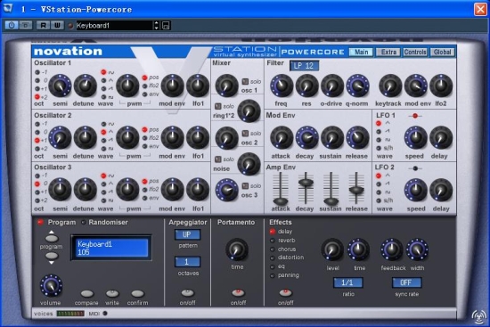
Task: Open the Global tab
Action: click(x=442, y=52)
